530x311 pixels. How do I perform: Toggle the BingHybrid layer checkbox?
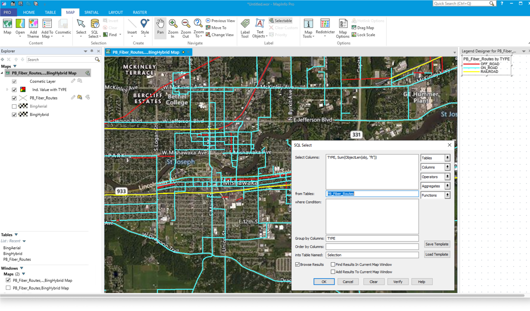point(14,115)
